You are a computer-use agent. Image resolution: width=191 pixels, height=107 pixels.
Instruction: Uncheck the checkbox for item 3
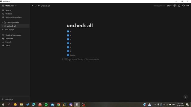pos(68,39)
